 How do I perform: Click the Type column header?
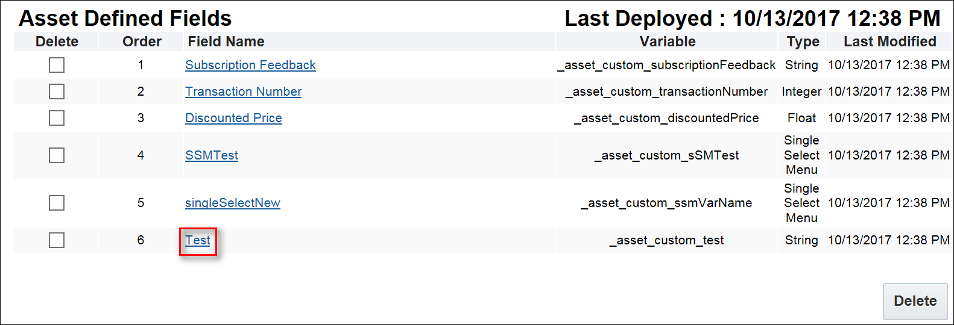803,42
